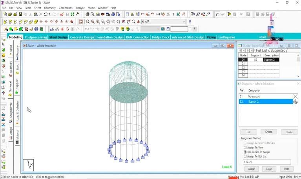Click the Zoom Out minus magnifier icon
Screen dimensions: 301x179
(103, 22)
